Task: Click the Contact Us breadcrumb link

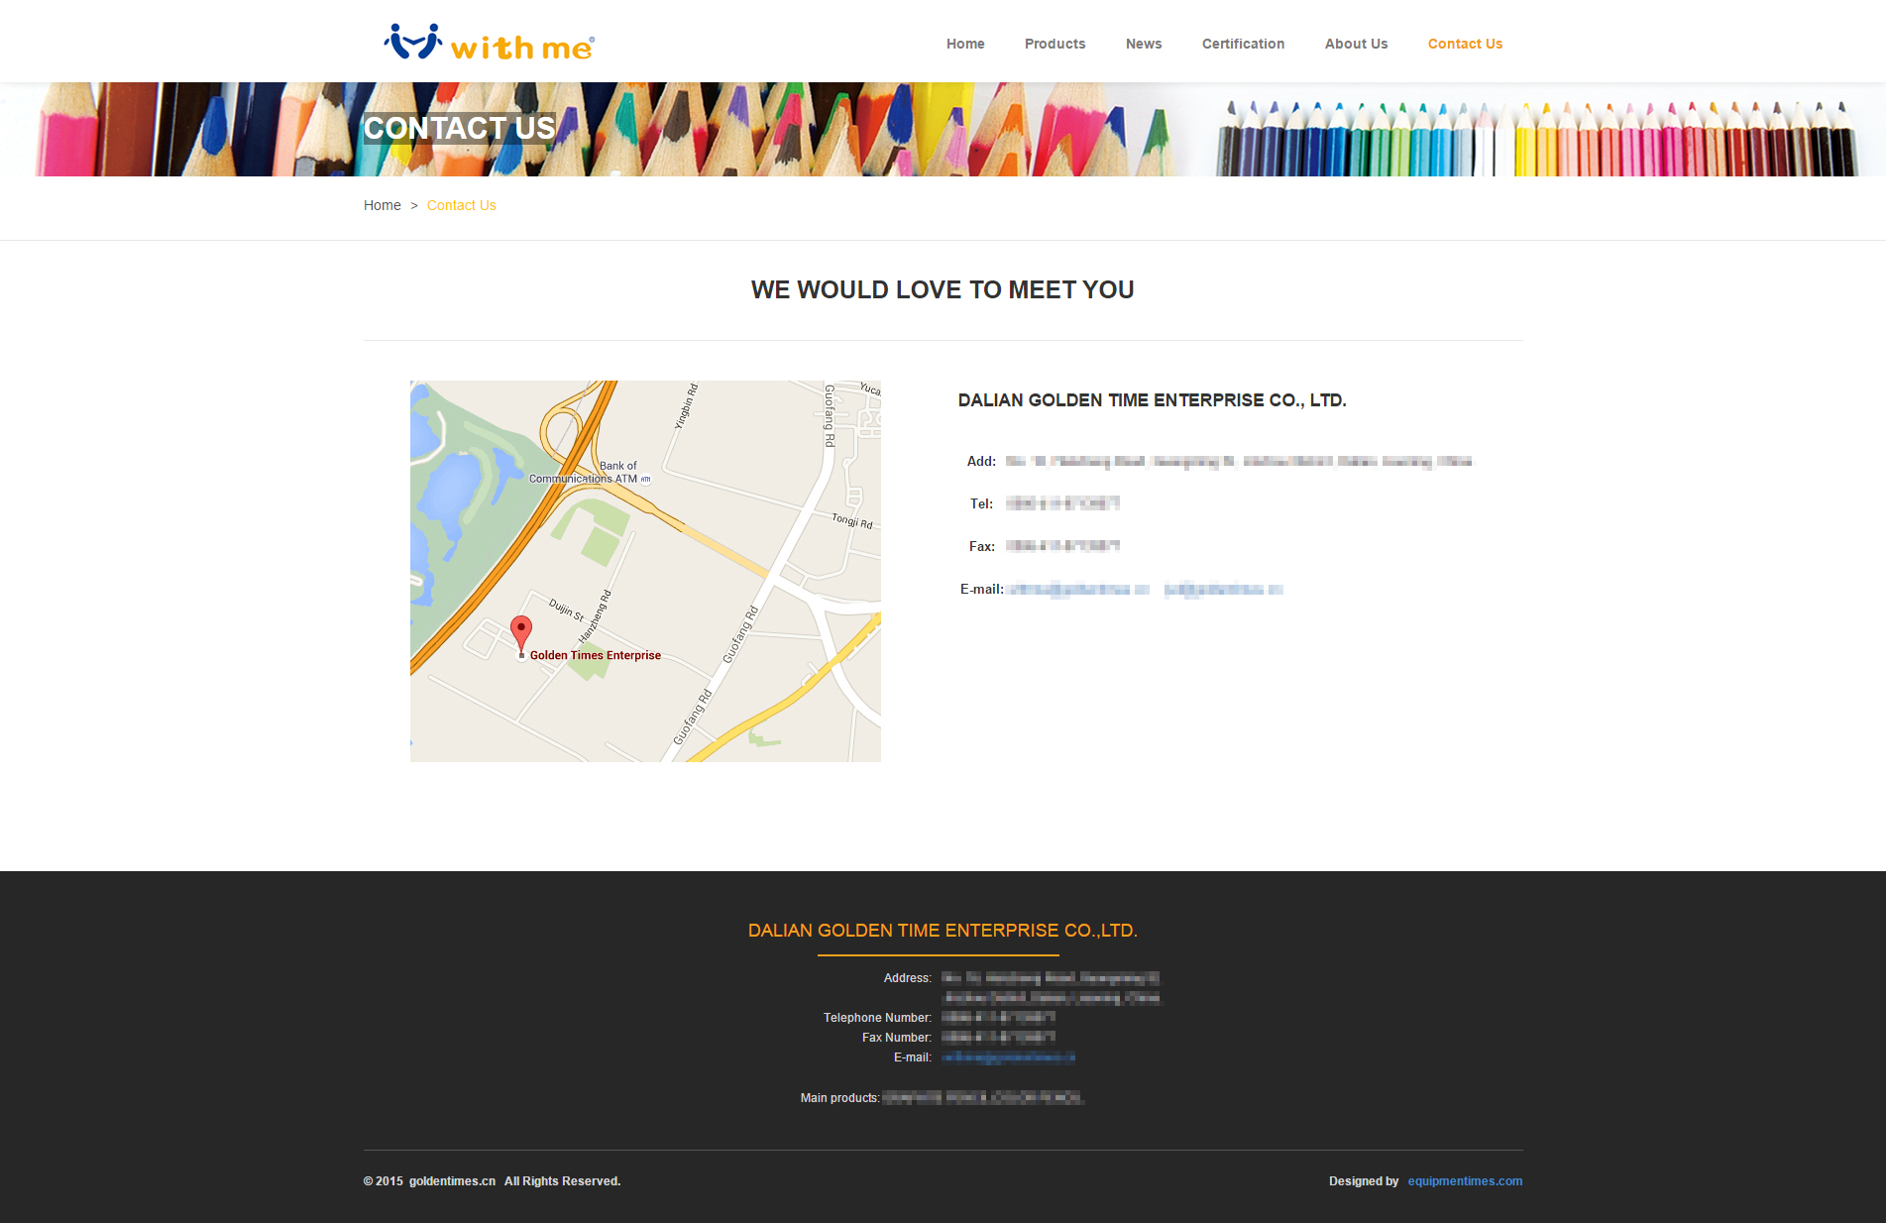Action: [461, 205]
